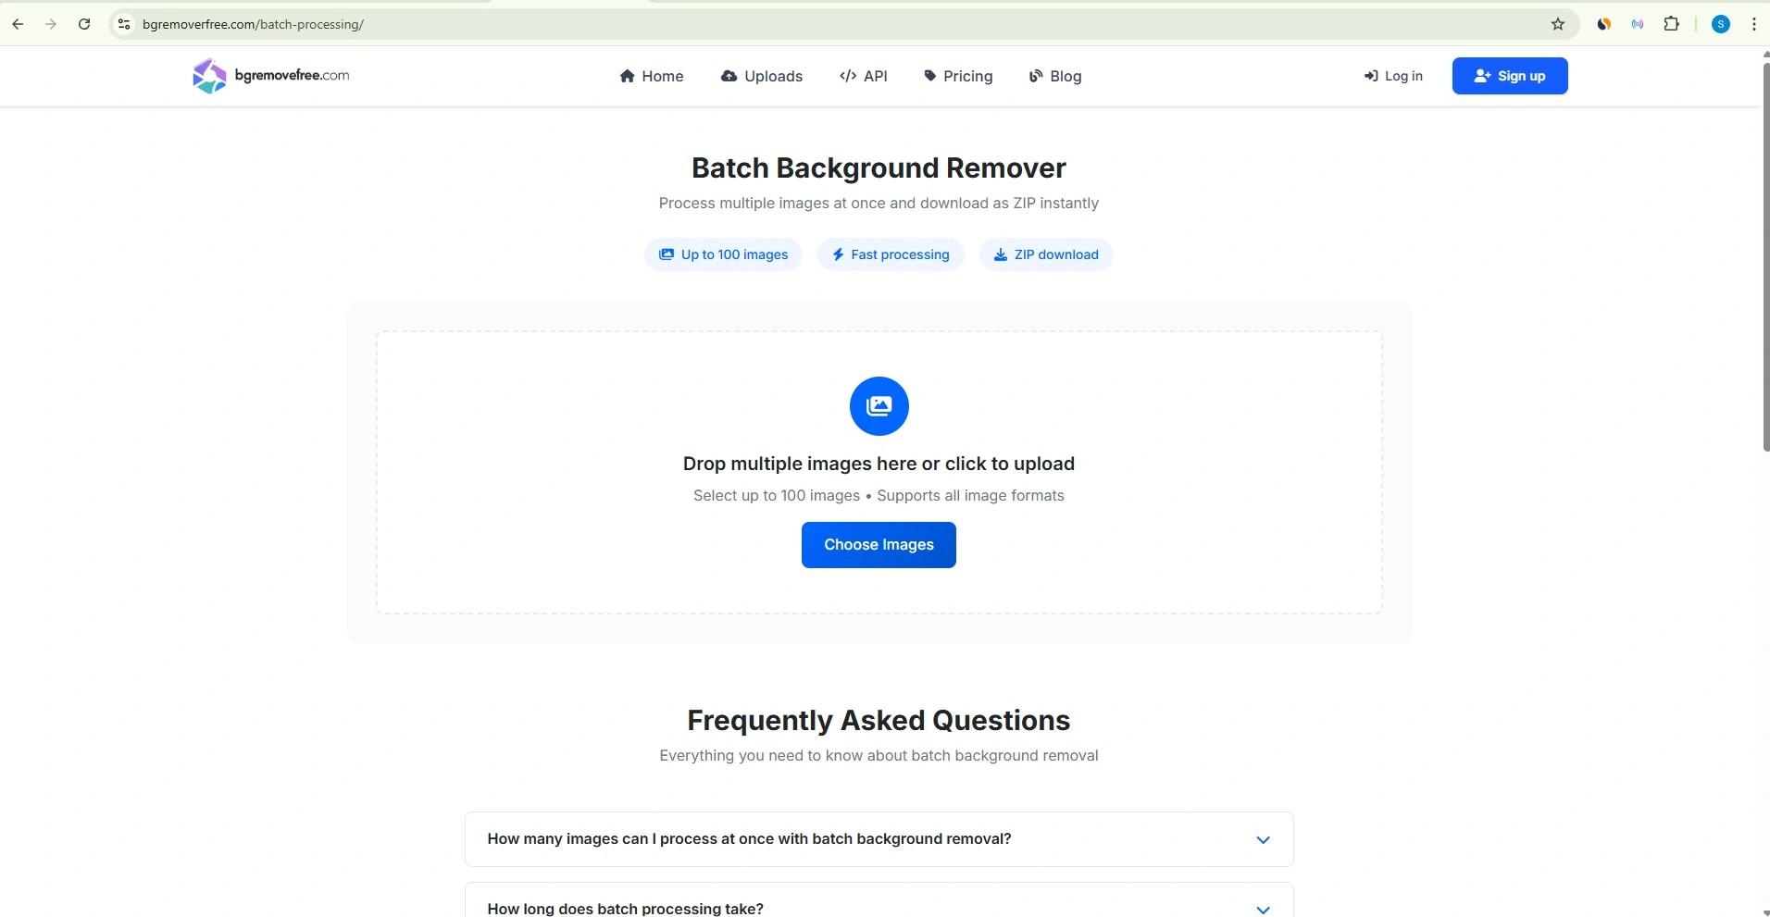Viewport: 1770px width, 917px height.
Task: Bookmark this page with the star icon
Action: (1558, 24)
